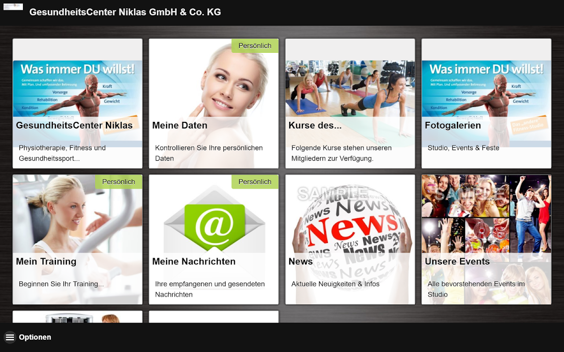This screenshot has width=564, height=352.
Task: Click the partly visible blank tile below Meine Nachrichten
Action: 214,317
